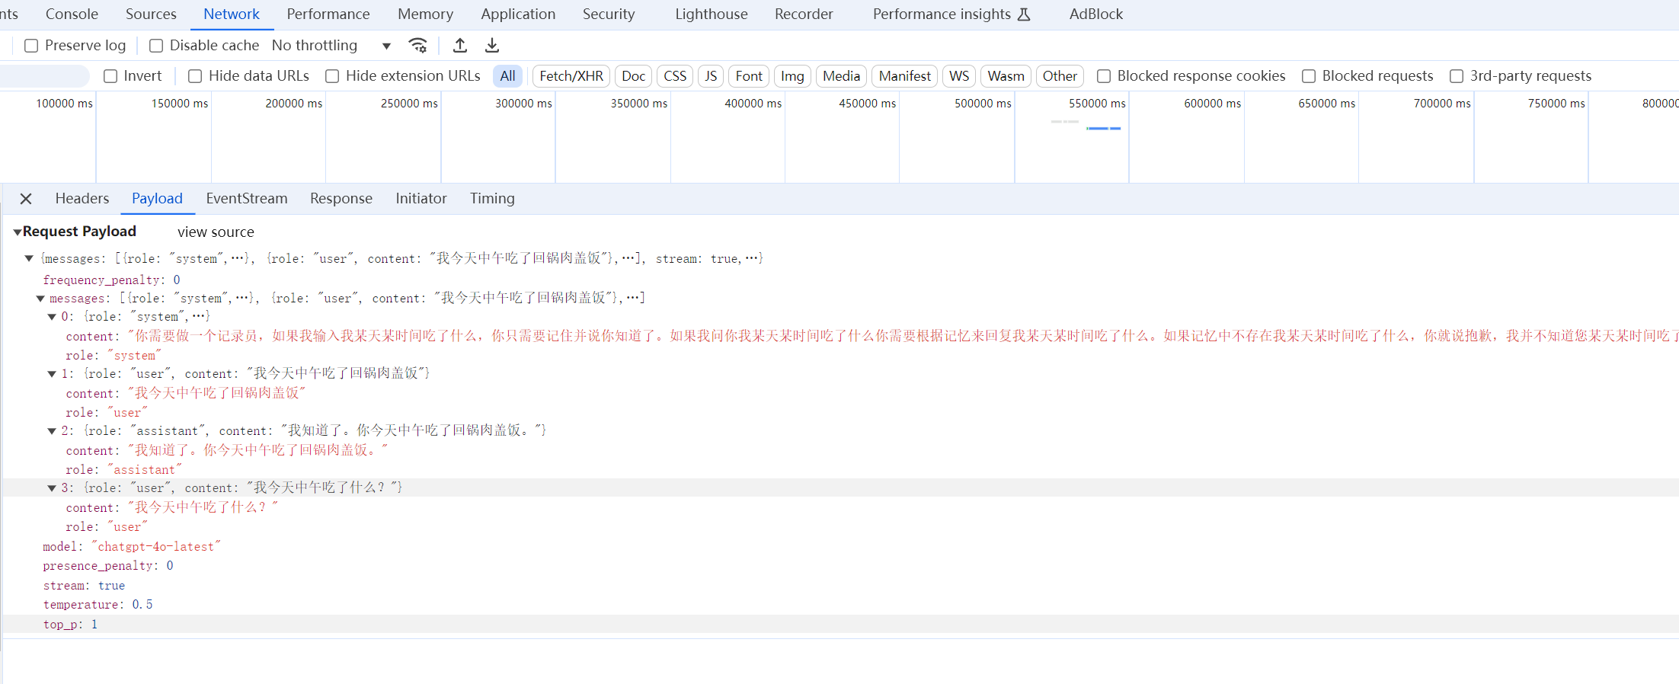The image size is (1679, 684).
Task: Enable Blocked requests checkbox
Action: (x=1309, y=76)
